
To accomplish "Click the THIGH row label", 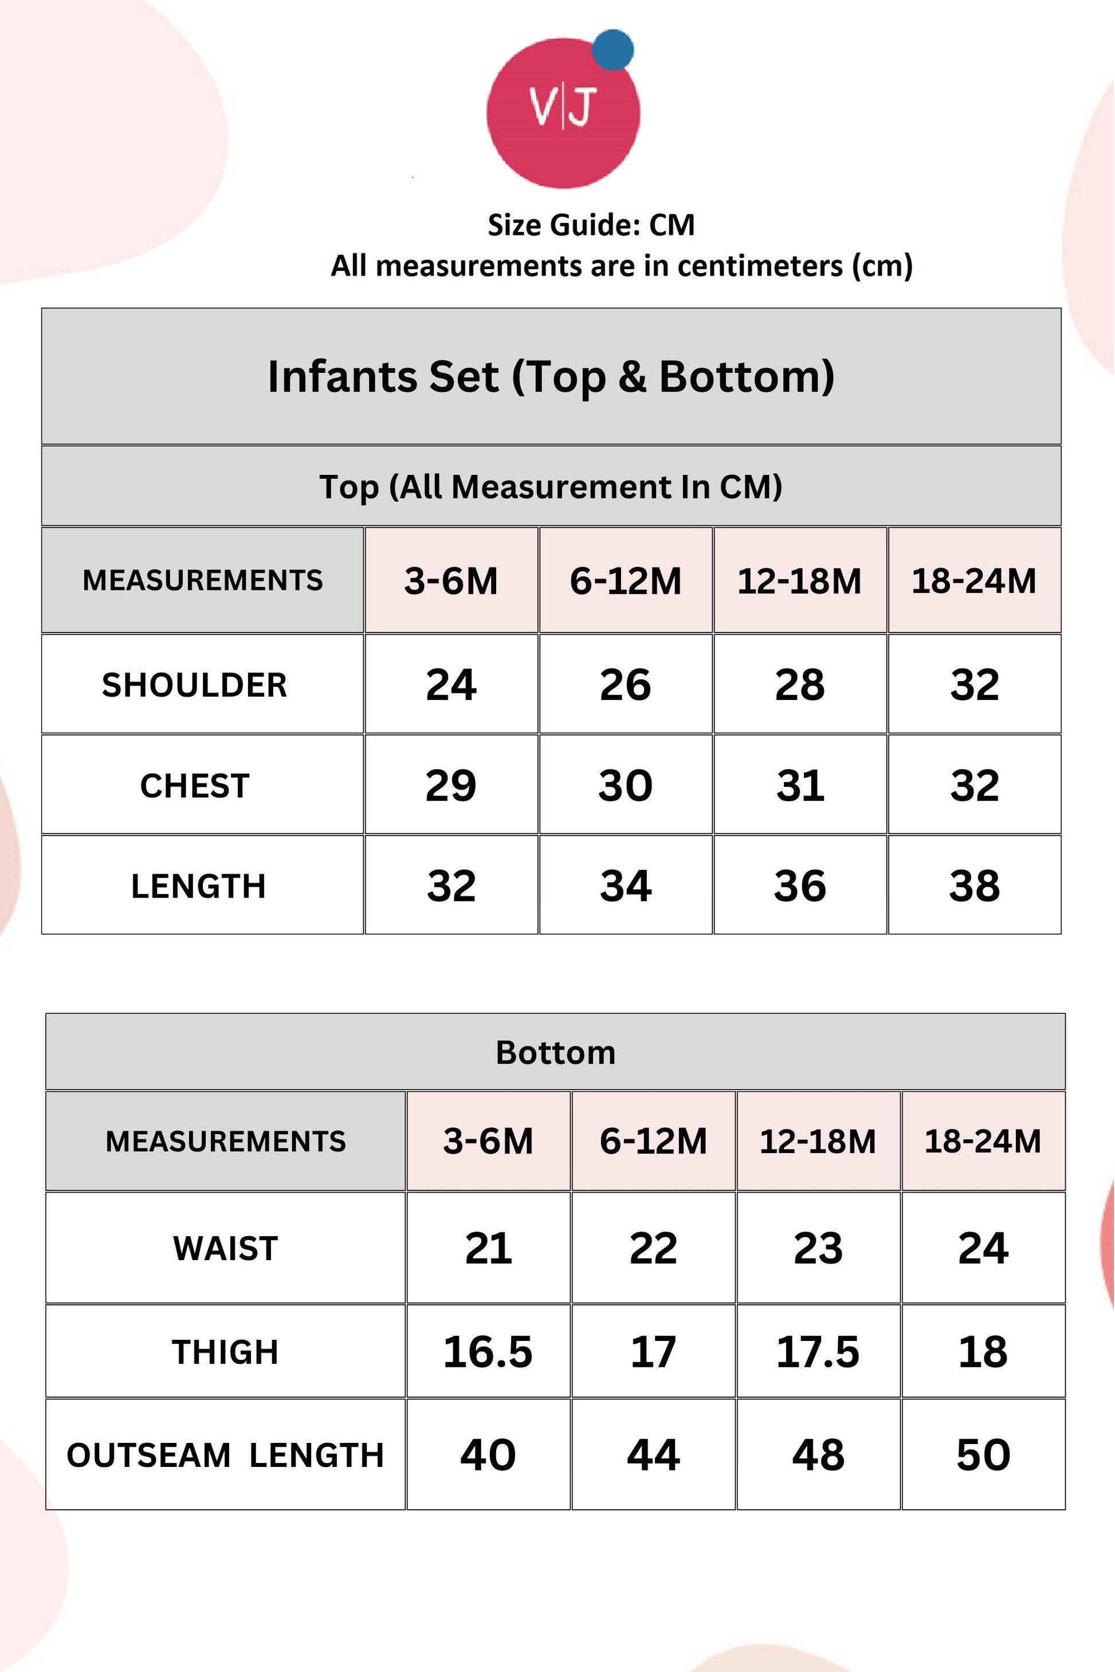I will tap(225, 1351).
